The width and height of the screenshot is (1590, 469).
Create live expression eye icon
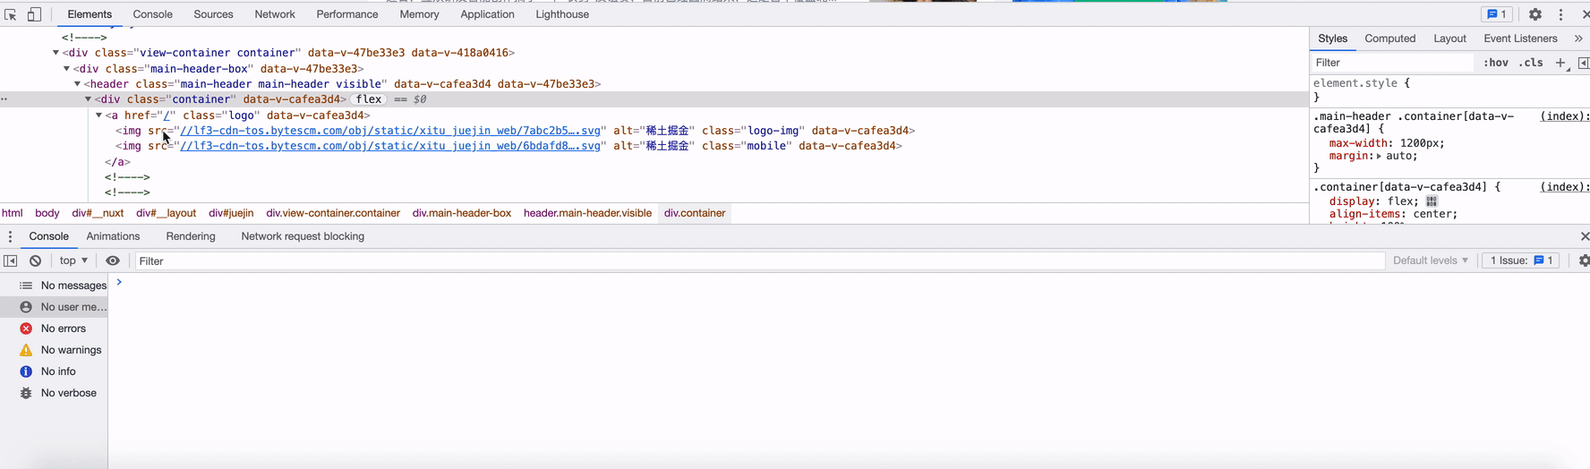pyautogui.click(x=113, y=260)
